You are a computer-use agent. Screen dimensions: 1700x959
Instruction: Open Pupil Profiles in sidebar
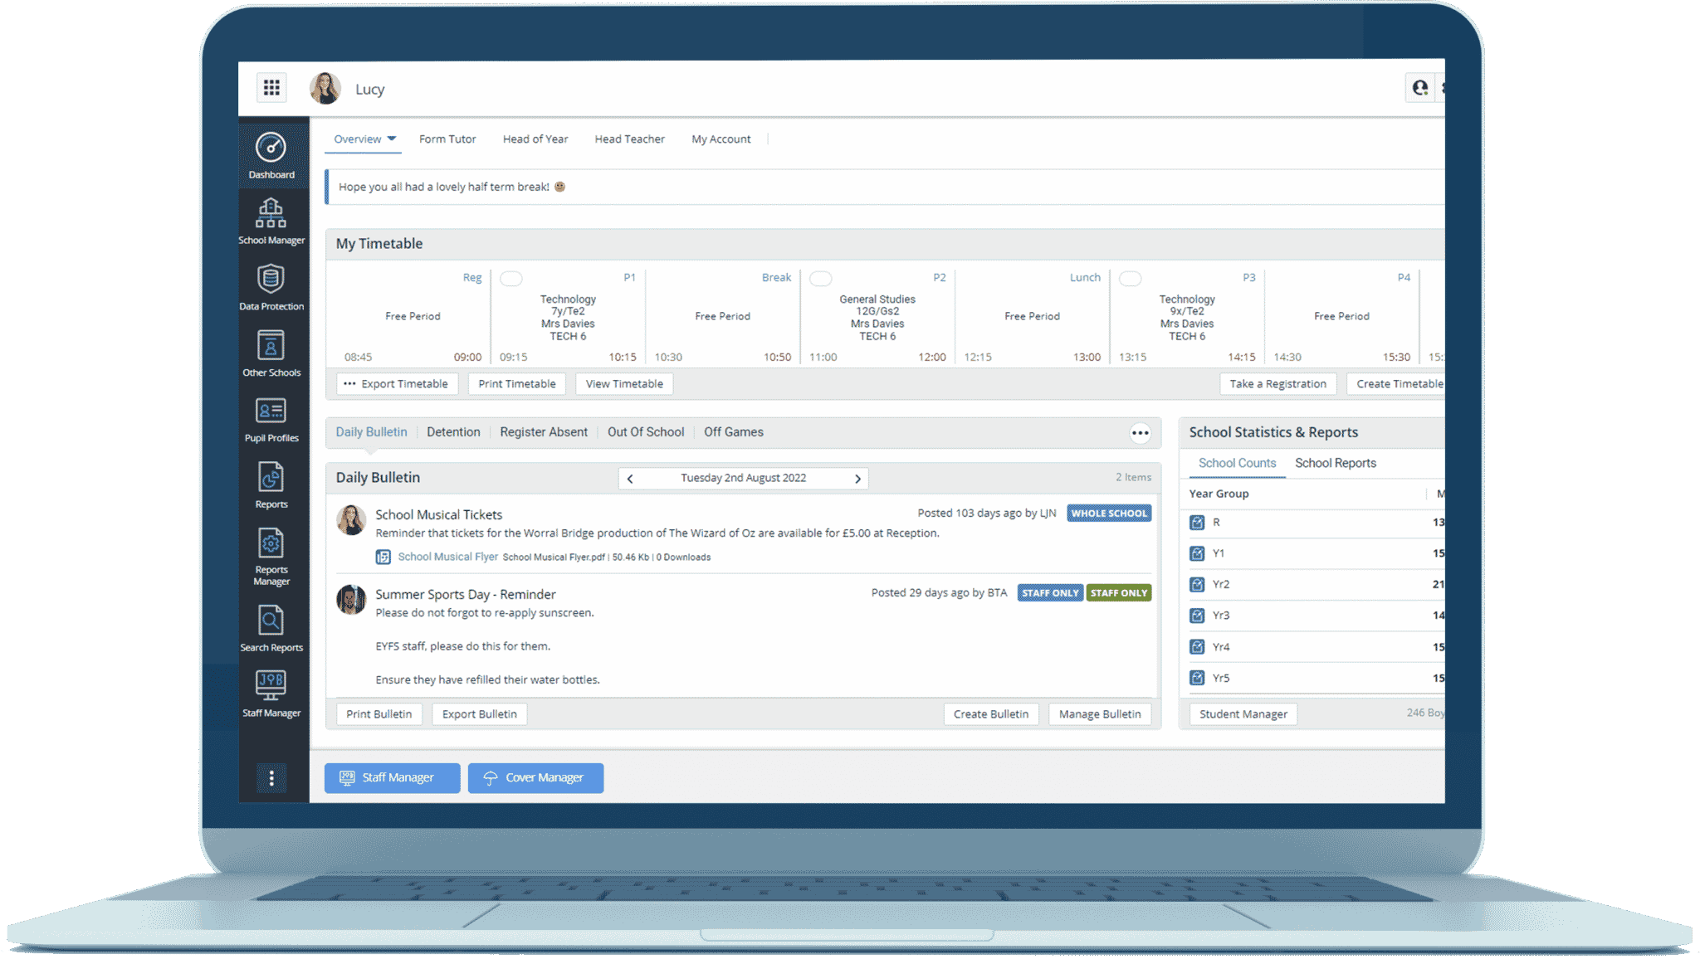click(271, 420)
